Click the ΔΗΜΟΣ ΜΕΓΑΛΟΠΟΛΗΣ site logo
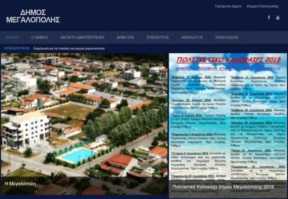The image size is (288, 199). pyautogui.click(x=33, y=16)
